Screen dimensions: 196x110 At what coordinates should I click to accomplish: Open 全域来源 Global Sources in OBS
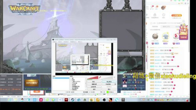click(x=94, y=87)
